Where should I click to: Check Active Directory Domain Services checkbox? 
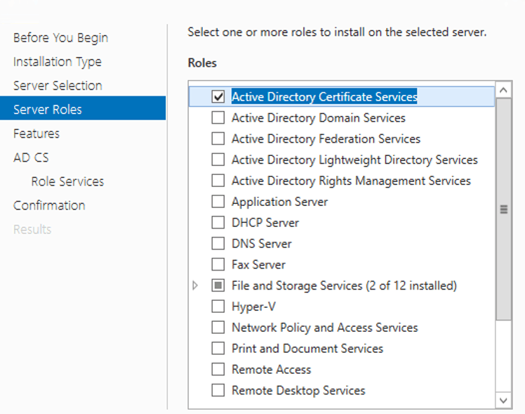(218, 117)
